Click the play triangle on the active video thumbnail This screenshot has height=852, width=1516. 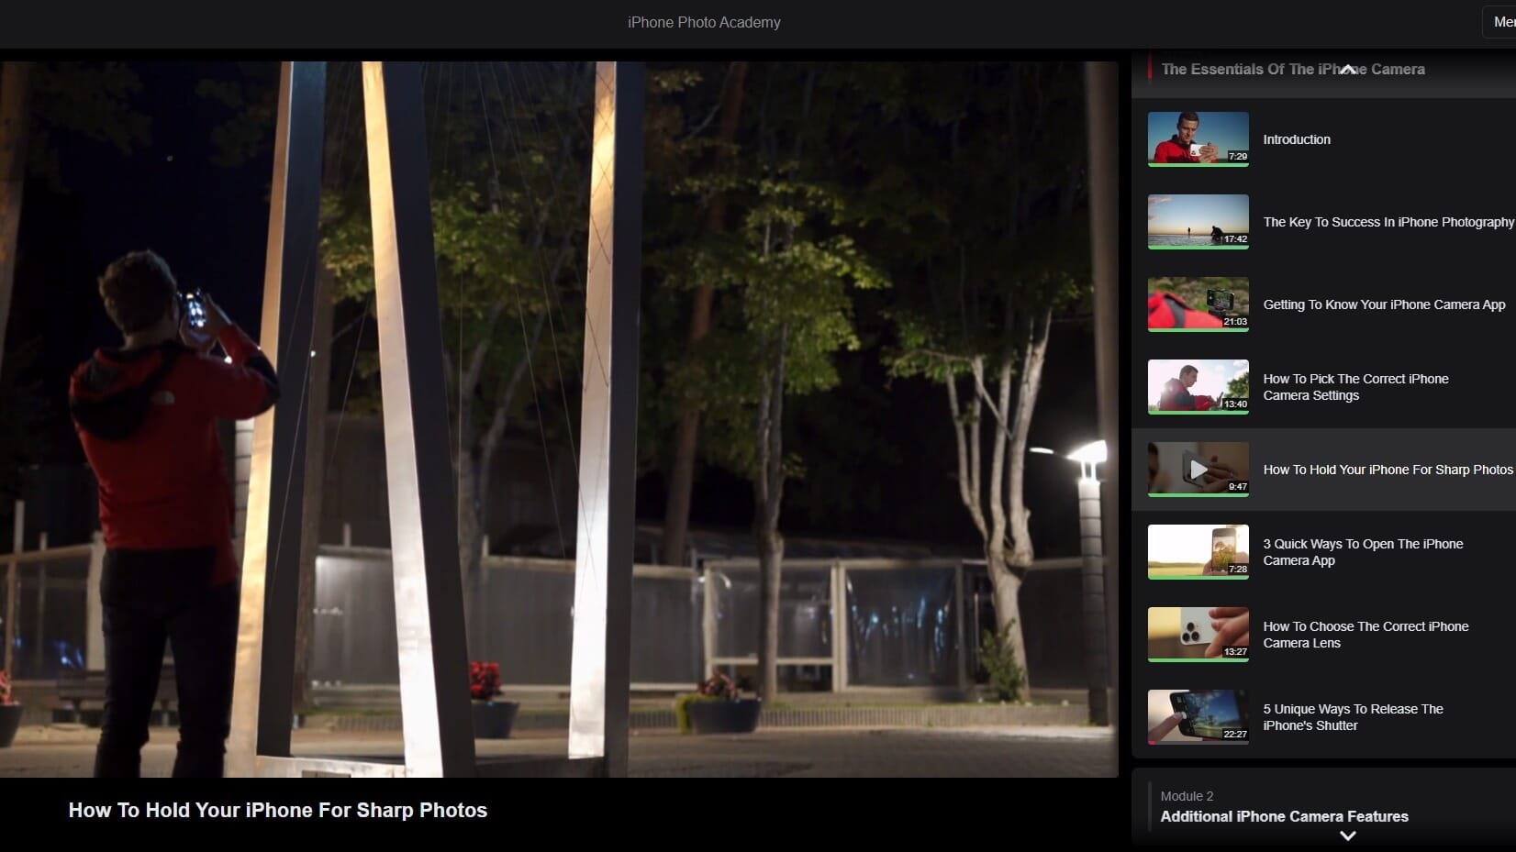point(1198,470)
